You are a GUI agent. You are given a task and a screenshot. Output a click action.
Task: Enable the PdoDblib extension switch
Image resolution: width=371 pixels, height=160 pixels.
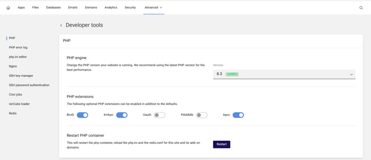(202, 115)
